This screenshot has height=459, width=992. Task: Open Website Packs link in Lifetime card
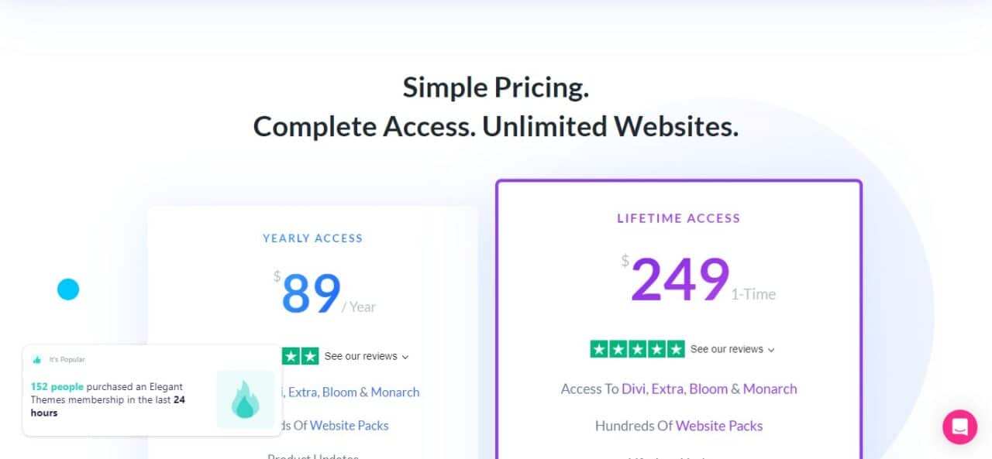(719, 426)
